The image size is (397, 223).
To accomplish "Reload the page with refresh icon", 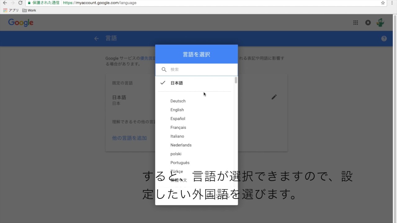I will coord(20,3).
